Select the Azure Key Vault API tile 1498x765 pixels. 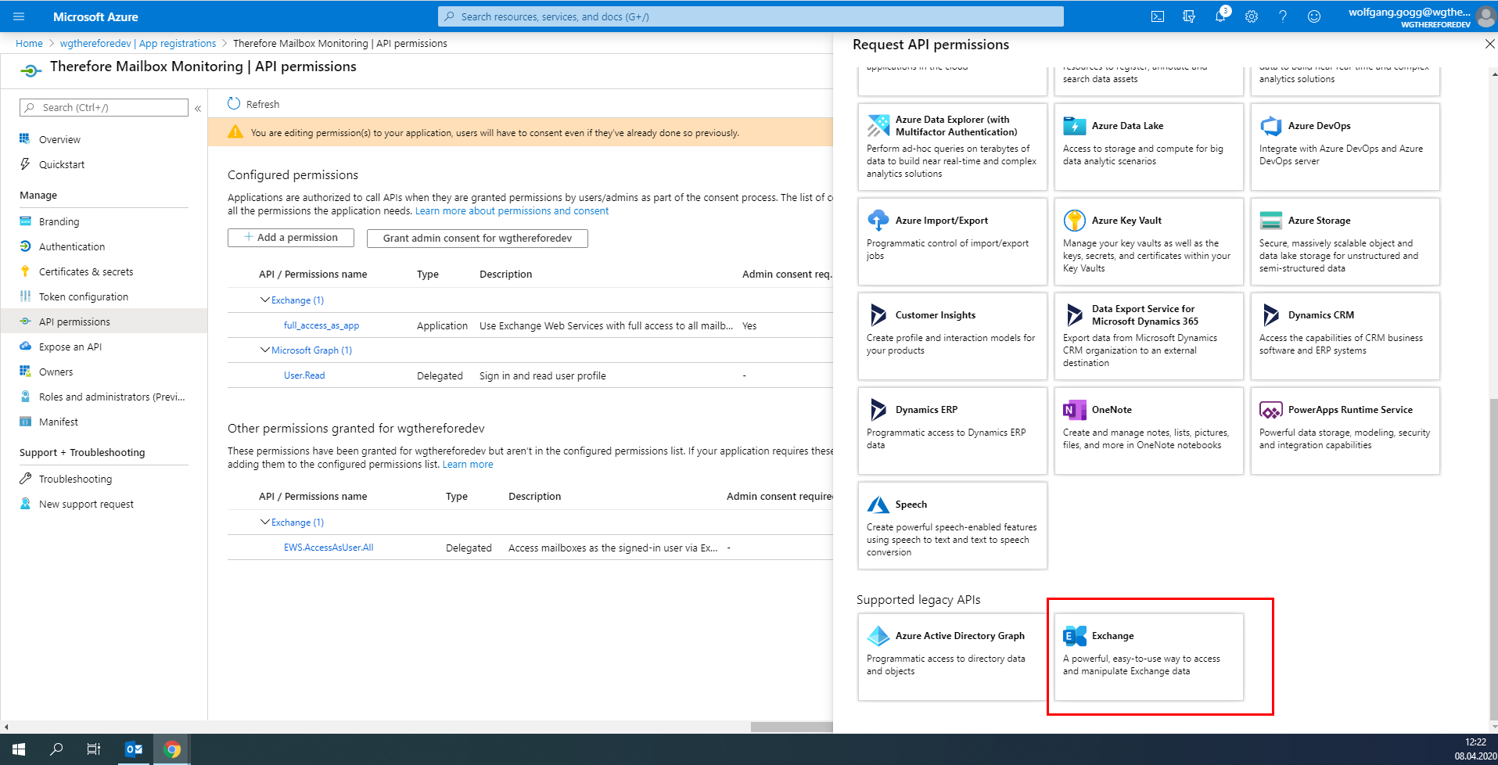(x=1148, y=242)
